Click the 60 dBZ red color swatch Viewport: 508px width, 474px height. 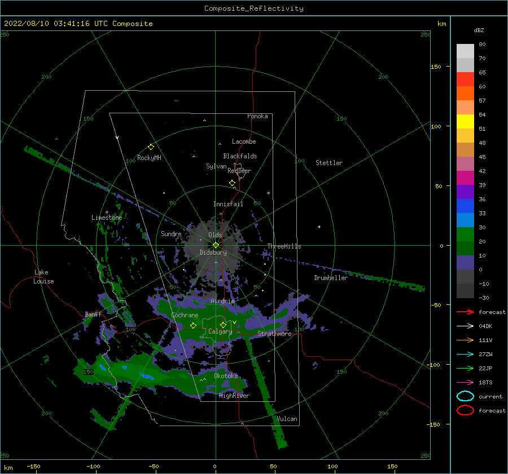pos(465,79)
